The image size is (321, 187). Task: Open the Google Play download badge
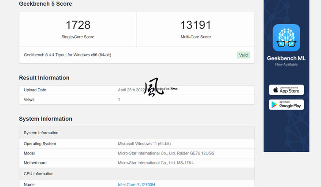[286, 105]
